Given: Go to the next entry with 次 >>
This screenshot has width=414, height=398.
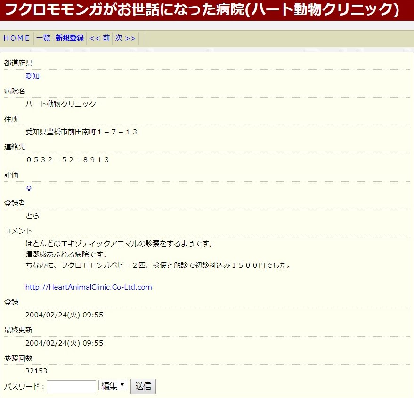Looking at the screenshot, I should pyautogui.click(x=125, y=38).
